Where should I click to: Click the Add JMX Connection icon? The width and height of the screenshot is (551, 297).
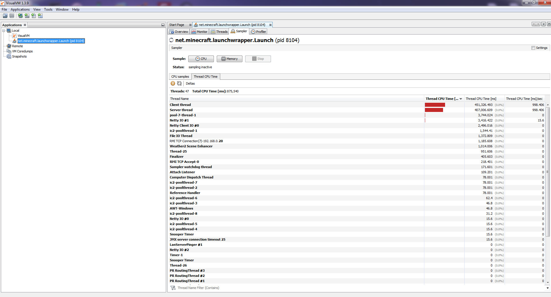(x=27, y=16)
